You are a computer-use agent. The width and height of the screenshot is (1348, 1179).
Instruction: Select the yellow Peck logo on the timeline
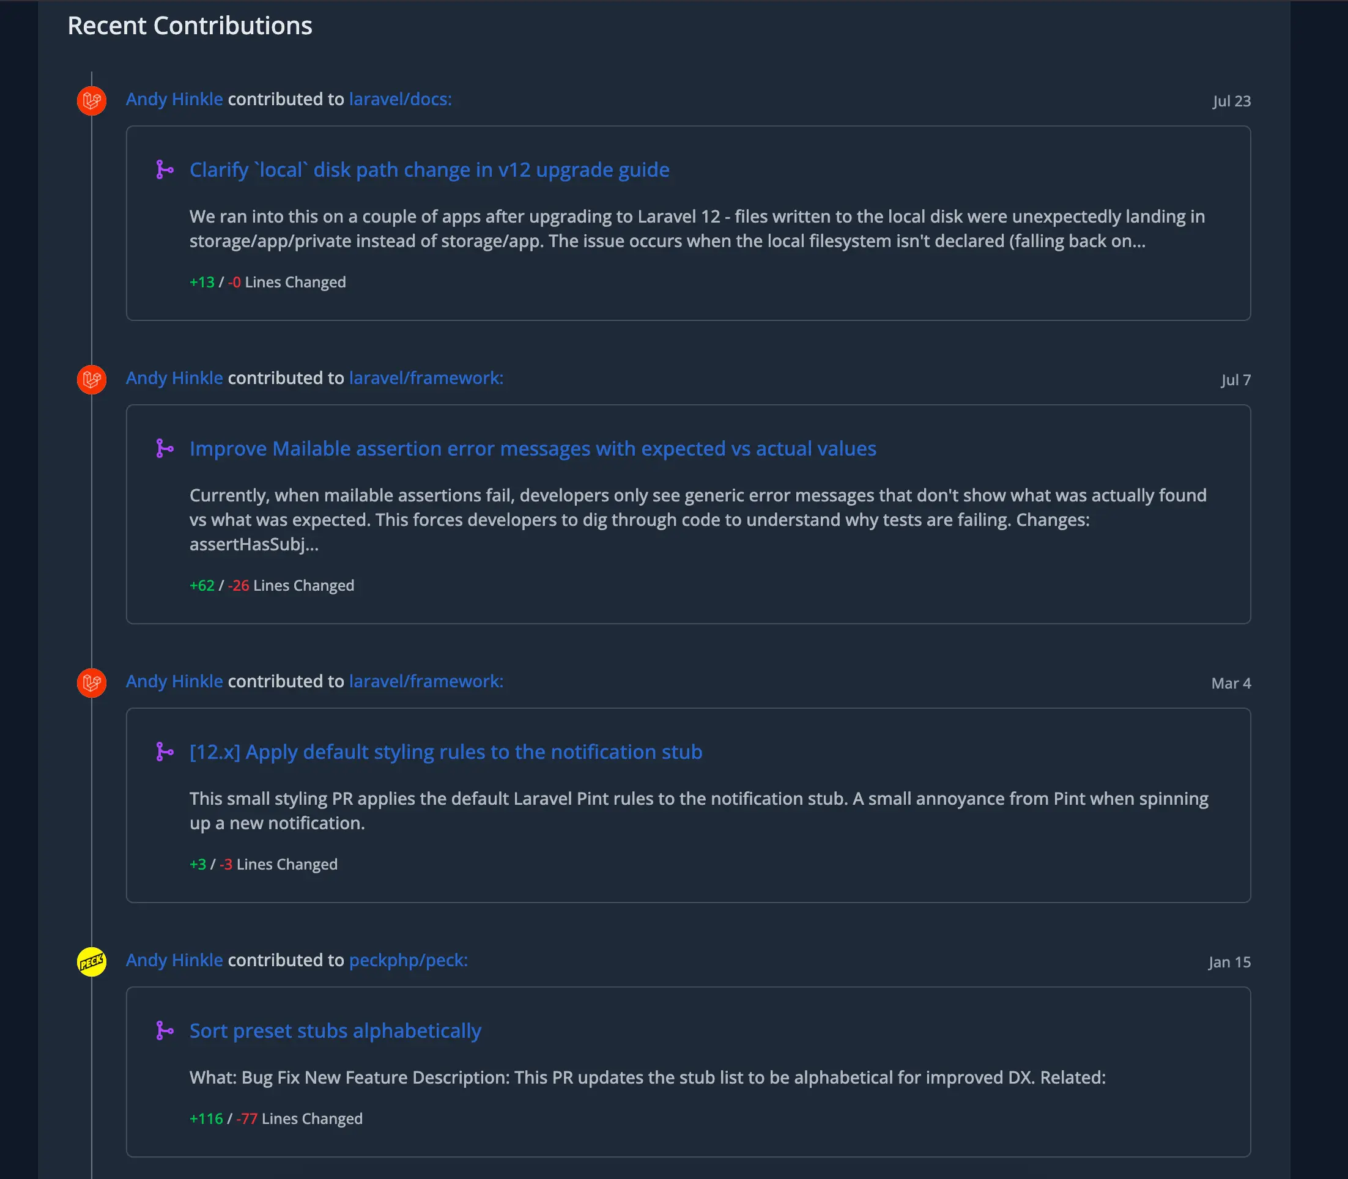(91, 962)
